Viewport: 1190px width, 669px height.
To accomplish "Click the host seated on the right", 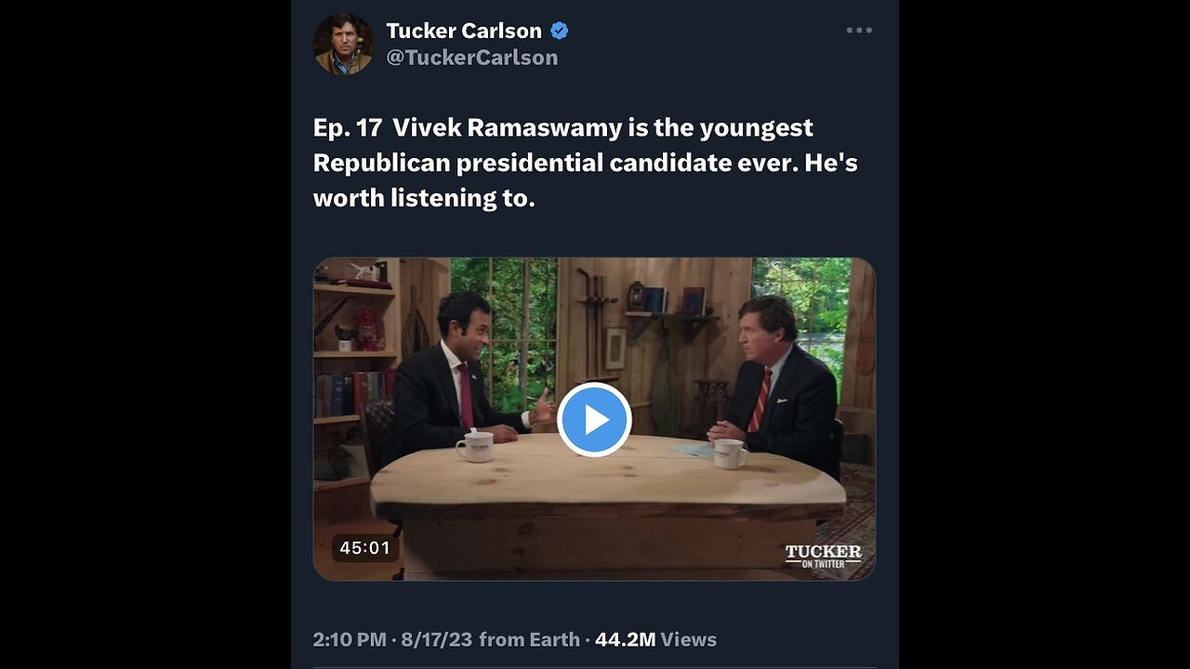I will pos(776,381).
